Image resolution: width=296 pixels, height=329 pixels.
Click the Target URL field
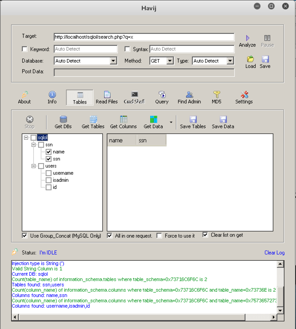click(144, 37)
